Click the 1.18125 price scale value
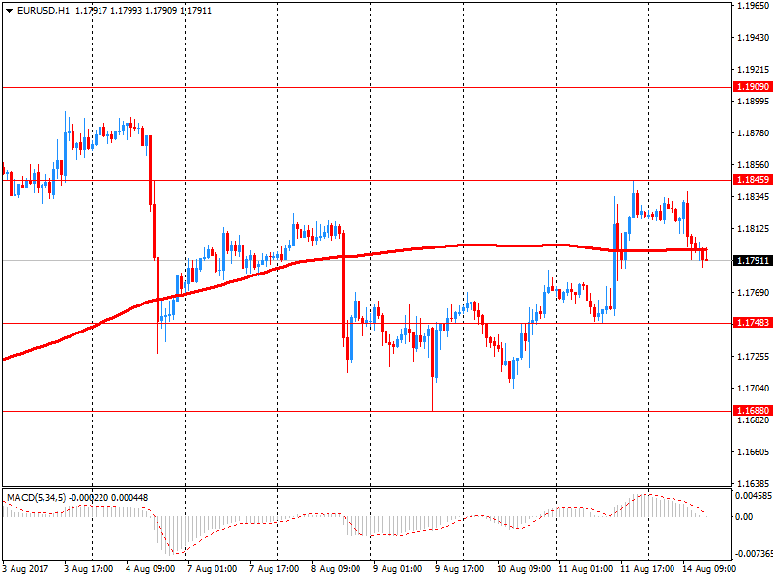This screenshot has height=580, width=773. pos(754,229)
